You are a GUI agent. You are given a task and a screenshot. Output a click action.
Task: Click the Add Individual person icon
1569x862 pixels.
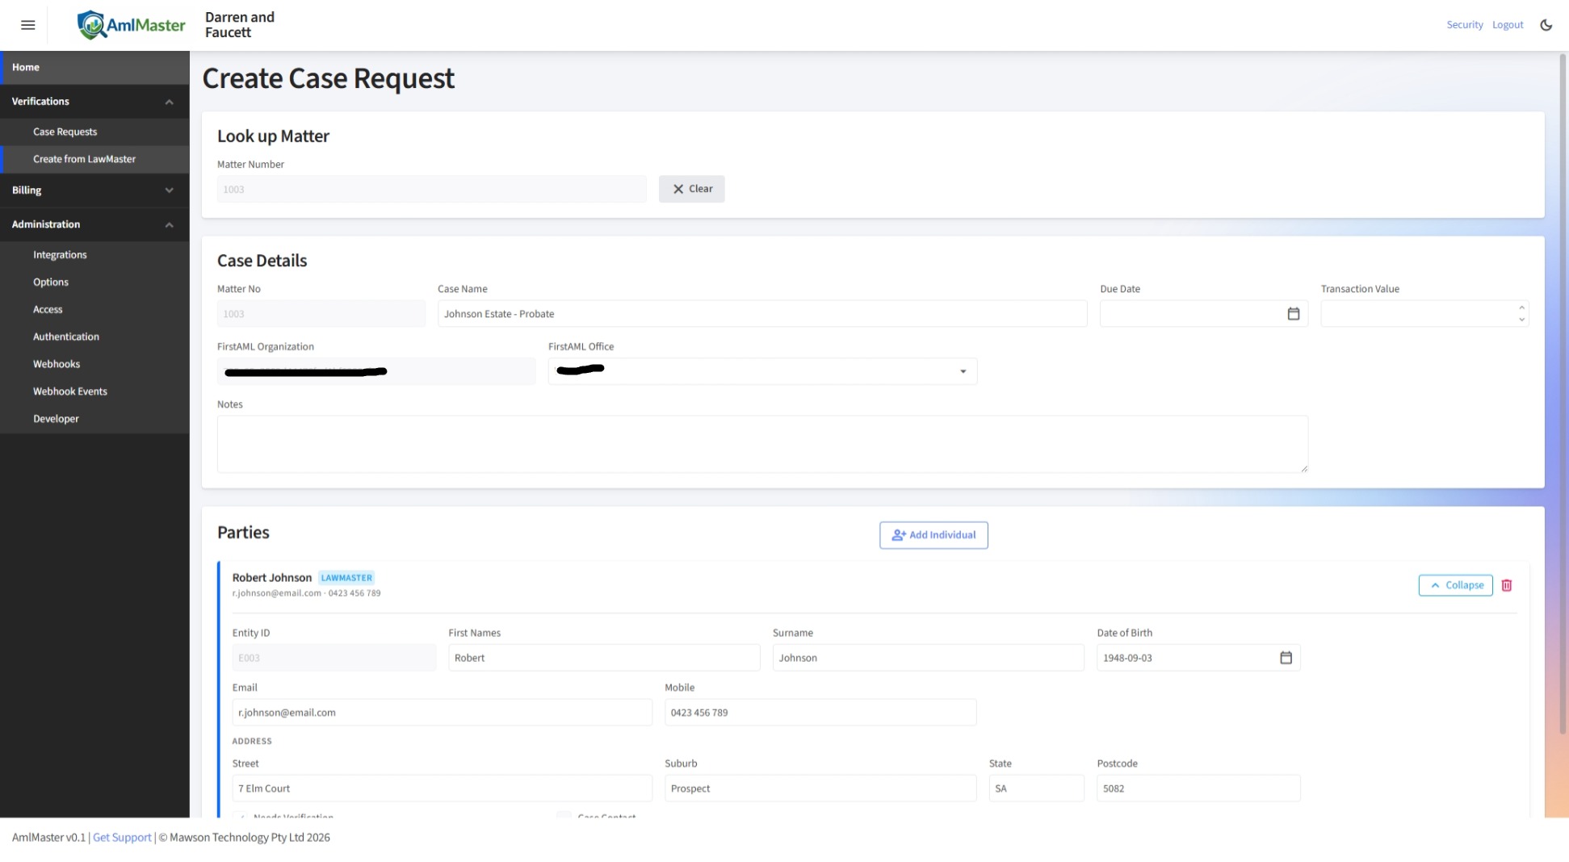pyautogui.click(x=898, y=534)
